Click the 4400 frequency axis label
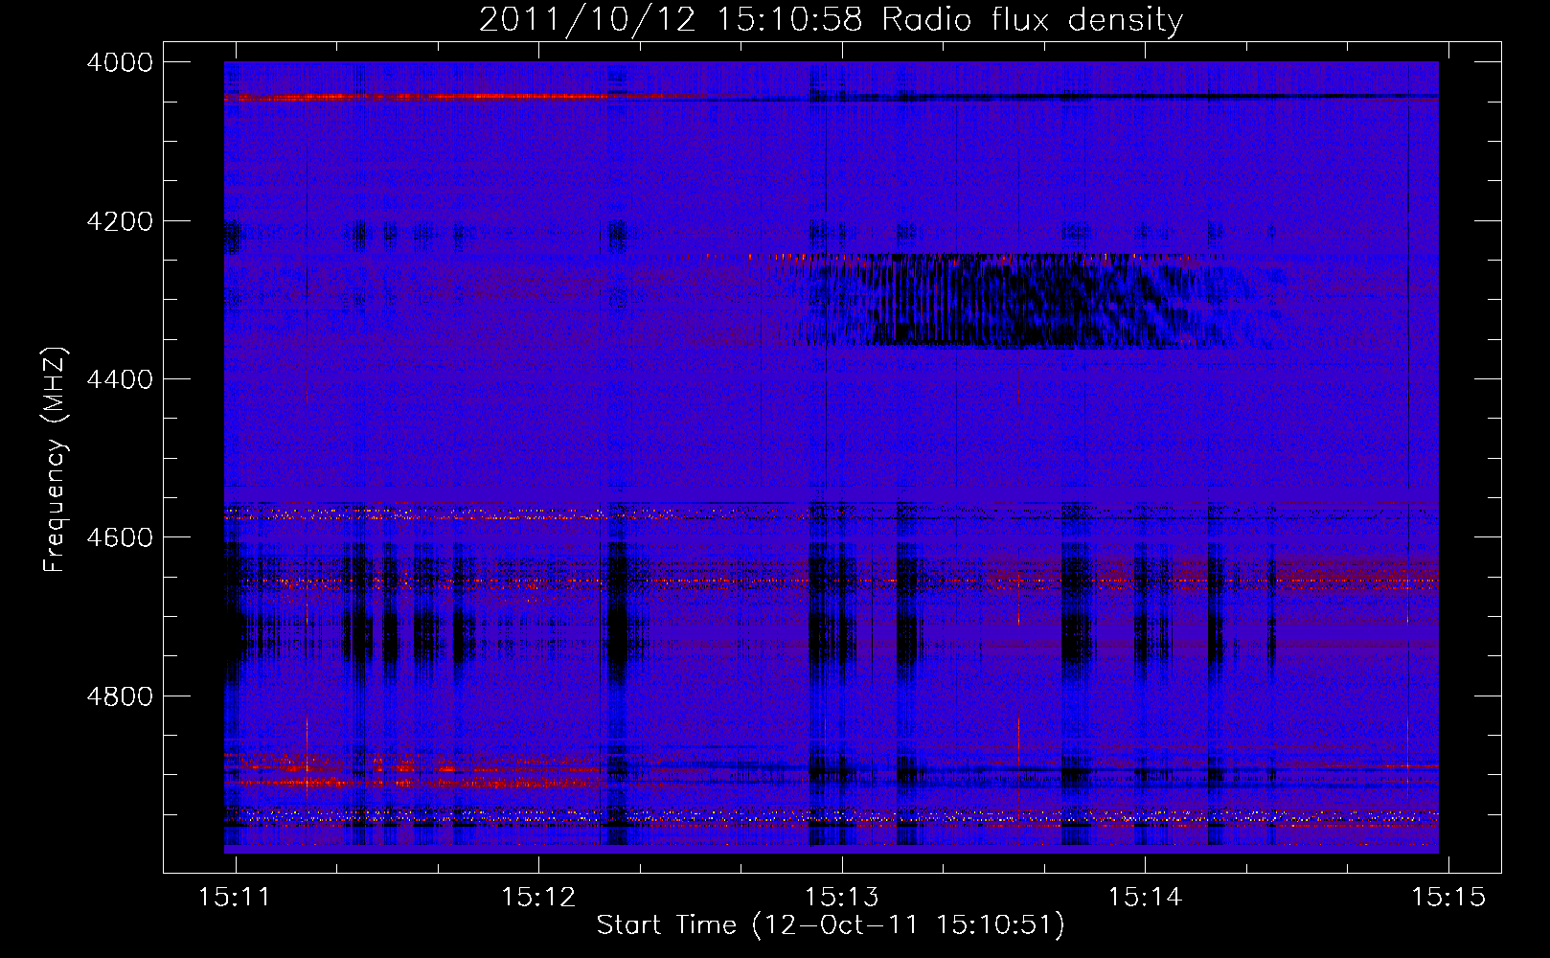Image resolution: width=1550 pixels, height=958 pixels. coord(120,379)
